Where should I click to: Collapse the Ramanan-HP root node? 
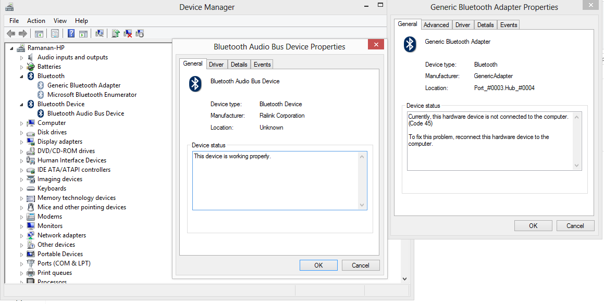(x=11, y=48)
